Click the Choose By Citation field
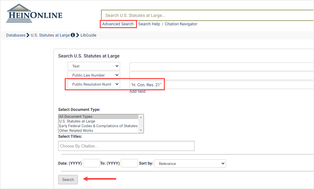314x189 pixels. 126,146
